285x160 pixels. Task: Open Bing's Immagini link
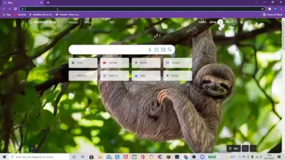(73, 22)
